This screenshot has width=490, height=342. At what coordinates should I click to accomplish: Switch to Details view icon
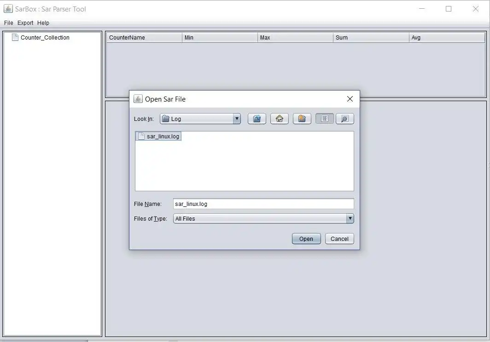[344, 119]
